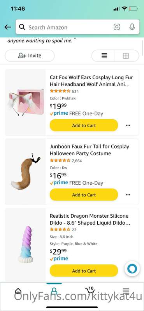This screenshot has width=144, height=311.
Task: Add Cat Fox Wolf Ears to cart
Action: click(84, 125)
